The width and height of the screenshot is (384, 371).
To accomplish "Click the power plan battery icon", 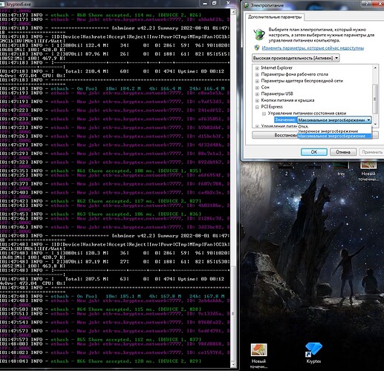I will (259, 34).
